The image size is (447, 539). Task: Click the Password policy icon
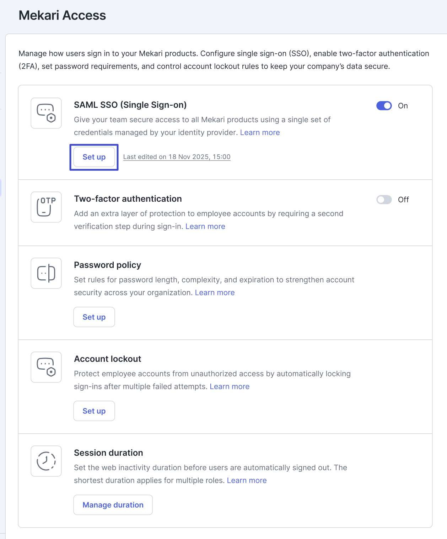coord(46,273)
